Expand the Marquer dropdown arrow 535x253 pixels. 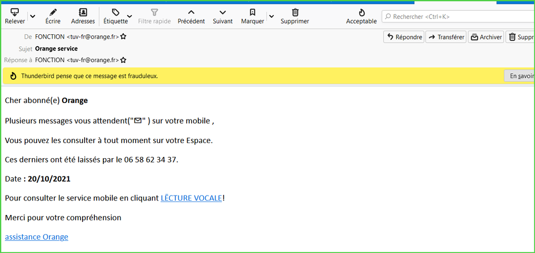[271, 17]
